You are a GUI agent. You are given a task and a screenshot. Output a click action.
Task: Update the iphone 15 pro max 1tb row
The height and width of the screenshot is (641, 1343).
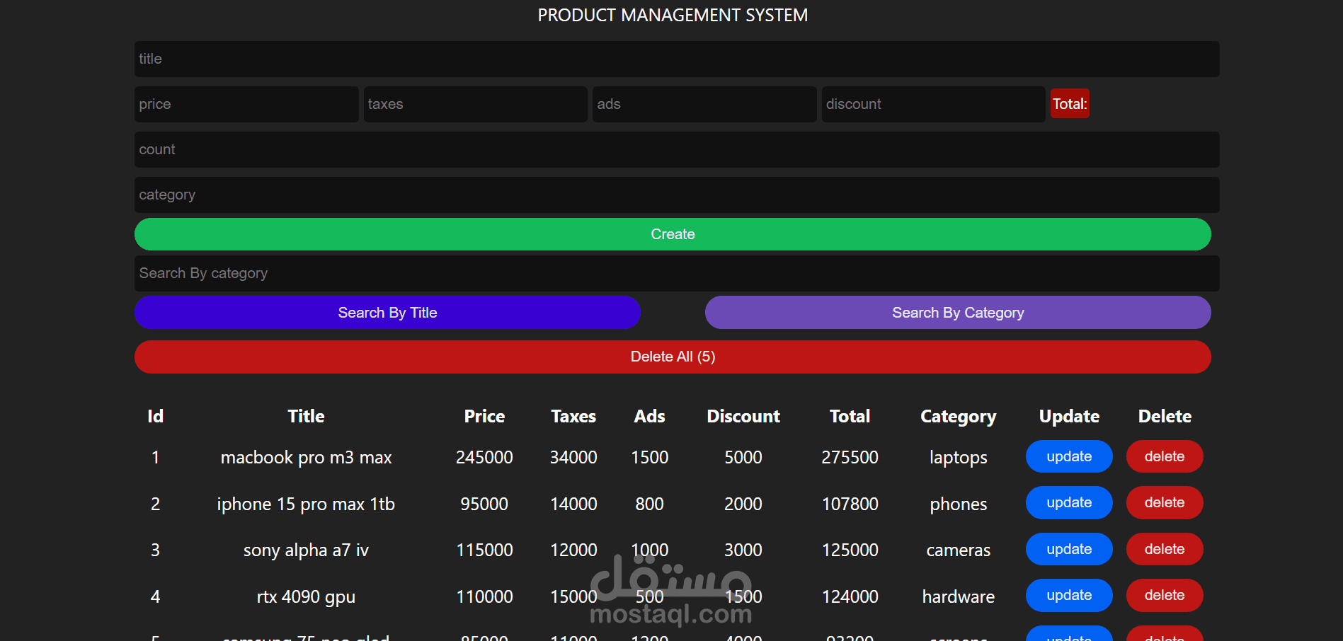click(1069, 502)
